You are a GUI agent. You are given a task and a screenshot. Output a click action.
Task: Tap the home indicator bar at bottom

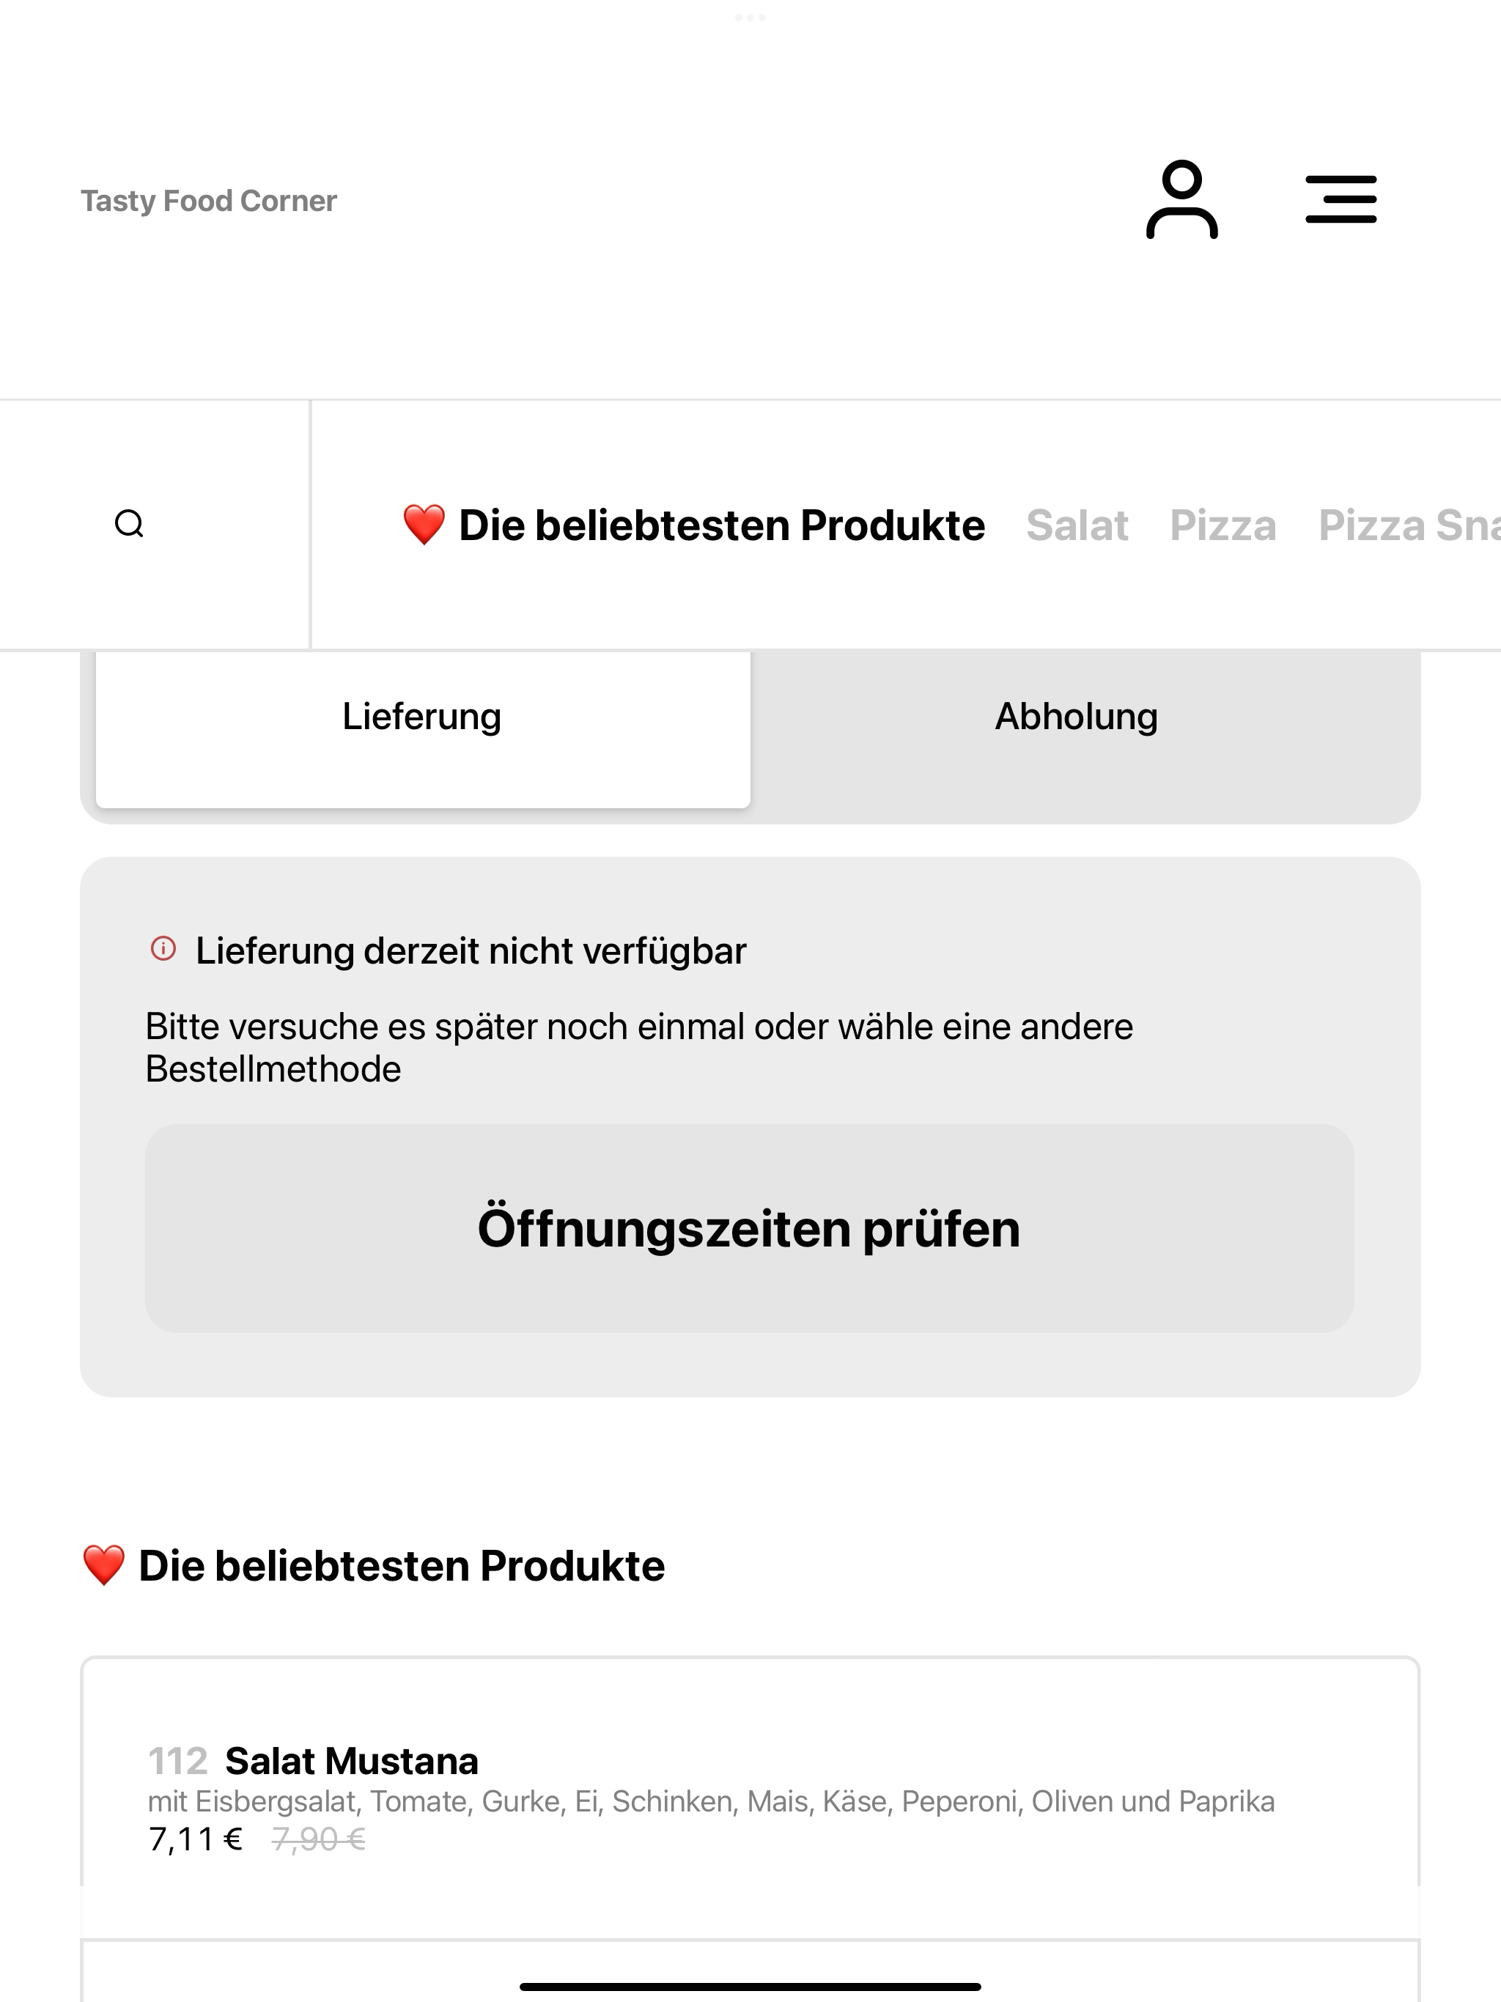coord(750,1987)
